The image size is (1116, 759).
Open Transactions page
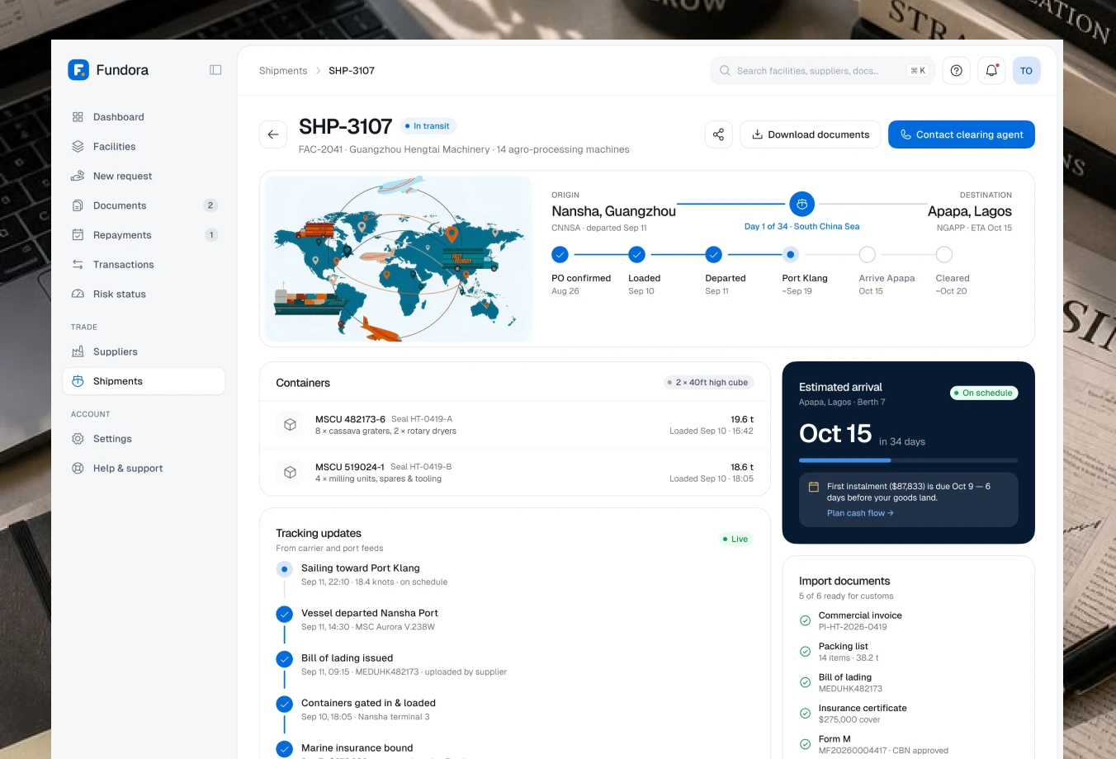coord(144,265)
